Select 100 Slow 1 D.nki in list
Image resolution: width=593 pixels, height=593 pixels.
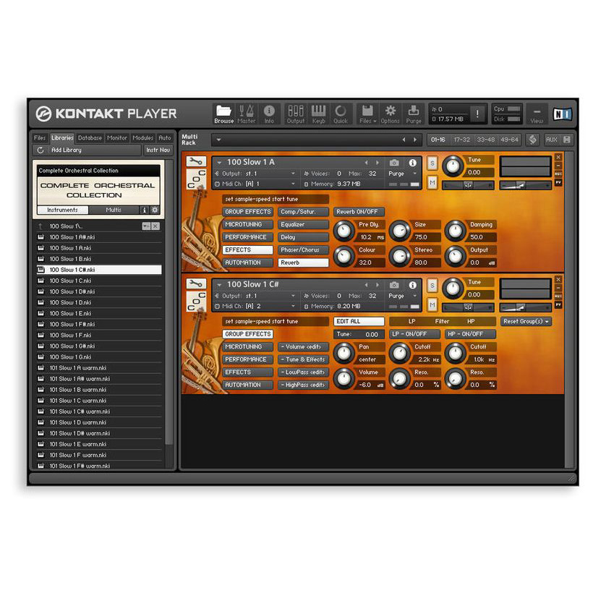(x=100, y=302)
